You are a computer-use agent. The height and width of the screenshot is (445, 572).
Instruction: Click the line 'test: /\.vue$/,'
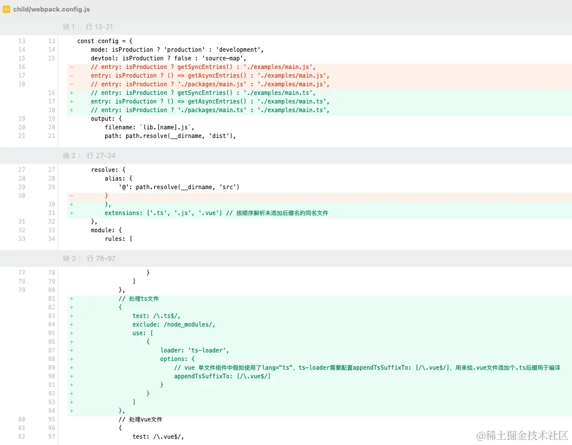tap(158, 436)
